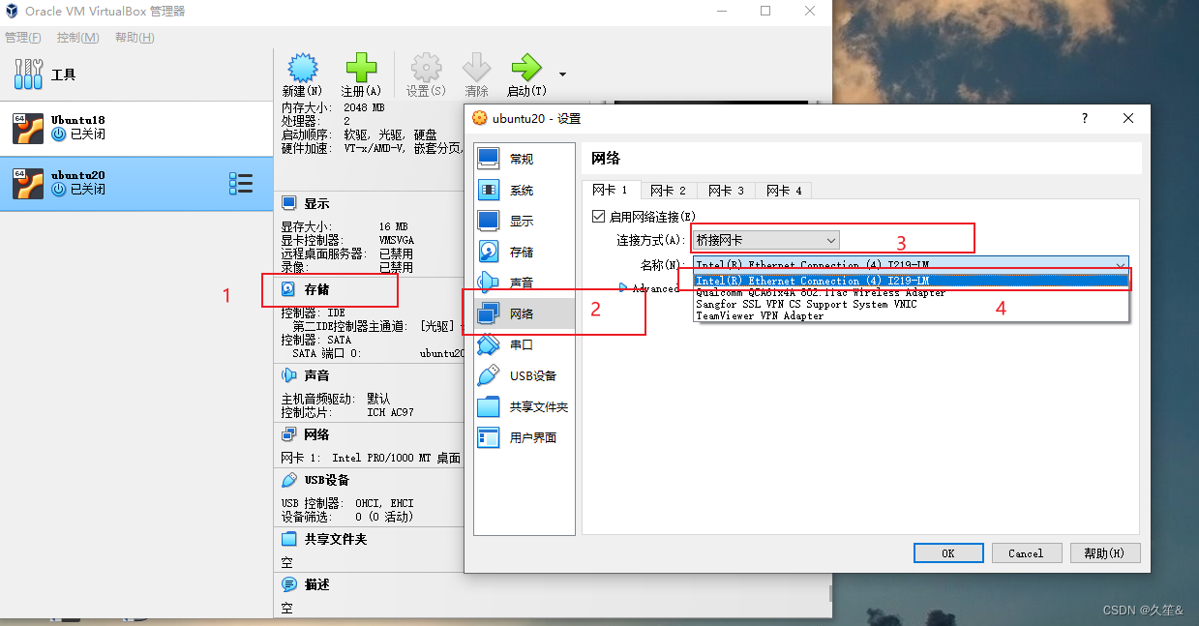Image resolution: width=1199 pixels, height=626 pixels.
Task: Open General (常规) in the settings sidebar
Action: 525,159
